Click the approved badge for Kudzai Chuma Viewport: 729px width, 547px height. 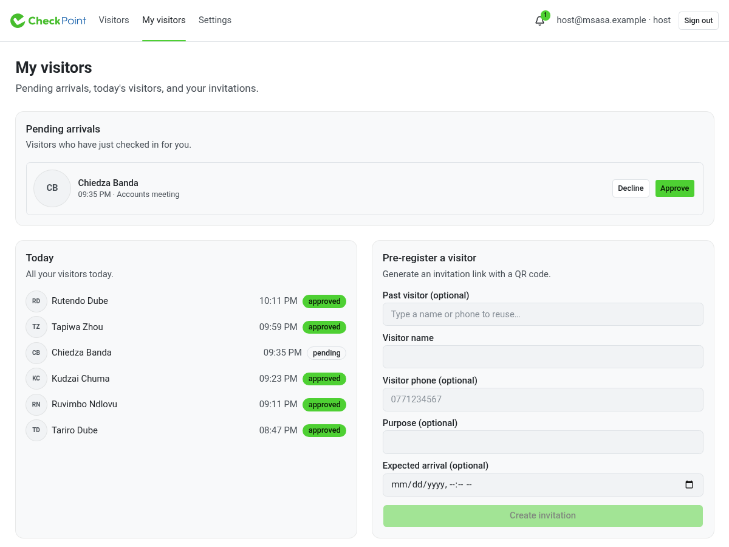click(324, 379)
